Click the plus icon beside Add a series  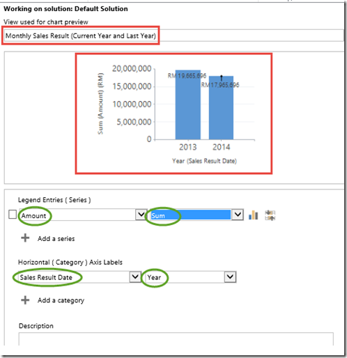tap(25, 238)
